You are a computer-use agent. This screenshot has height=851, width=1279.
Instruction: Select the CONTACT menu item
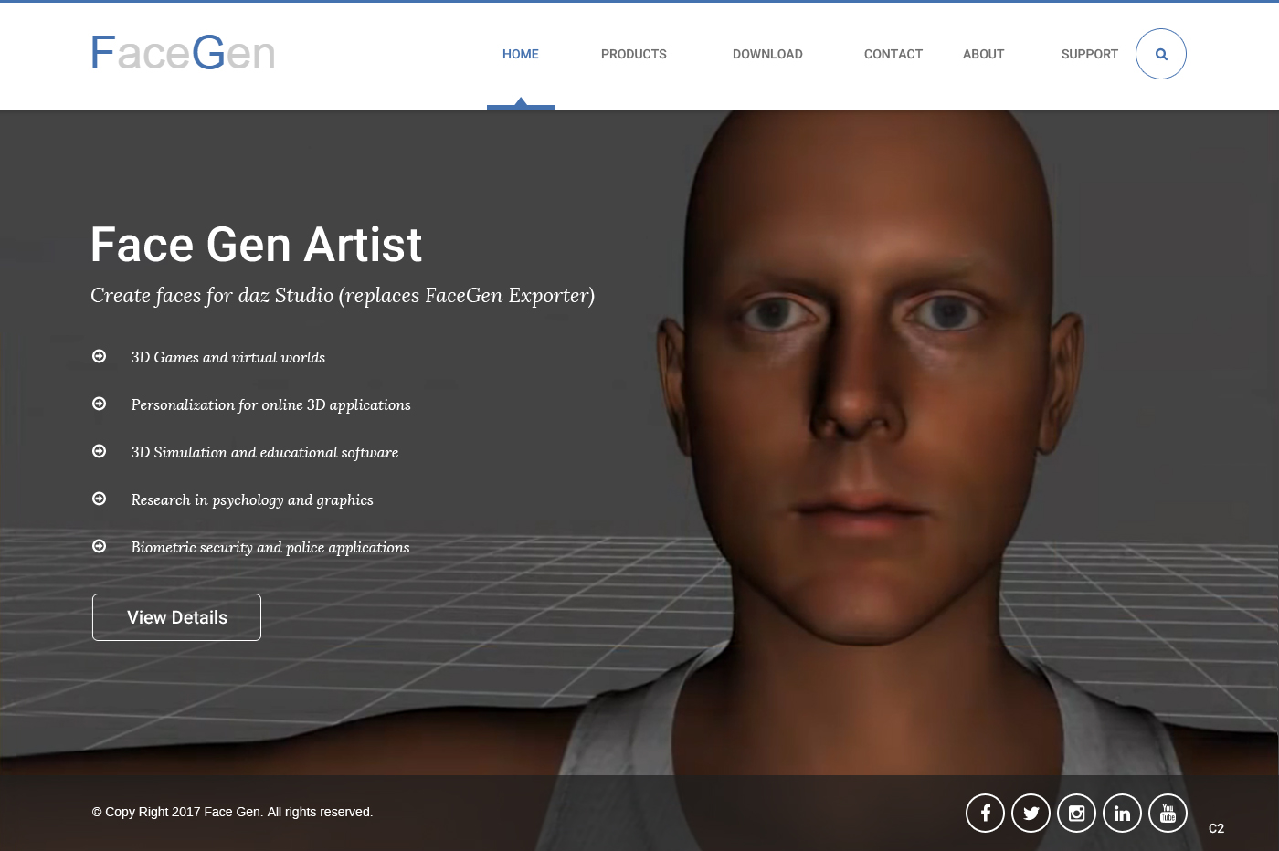pos(893,54)
